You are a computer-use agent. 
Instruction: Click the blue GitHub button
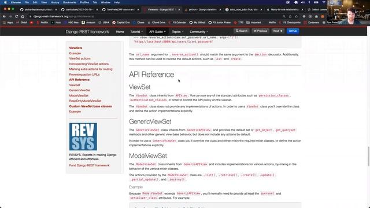point(293,31)
